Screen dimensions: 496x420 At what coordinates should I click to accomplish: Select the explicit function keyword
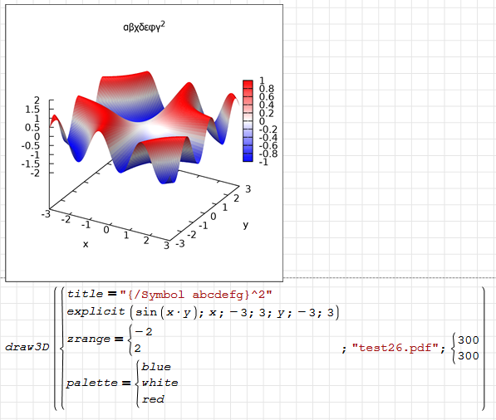[96, 311]
